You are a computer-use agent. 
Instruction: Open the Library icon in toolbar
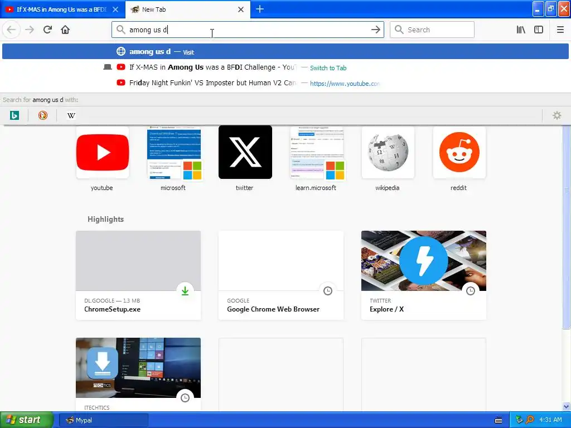click(521, 30)
